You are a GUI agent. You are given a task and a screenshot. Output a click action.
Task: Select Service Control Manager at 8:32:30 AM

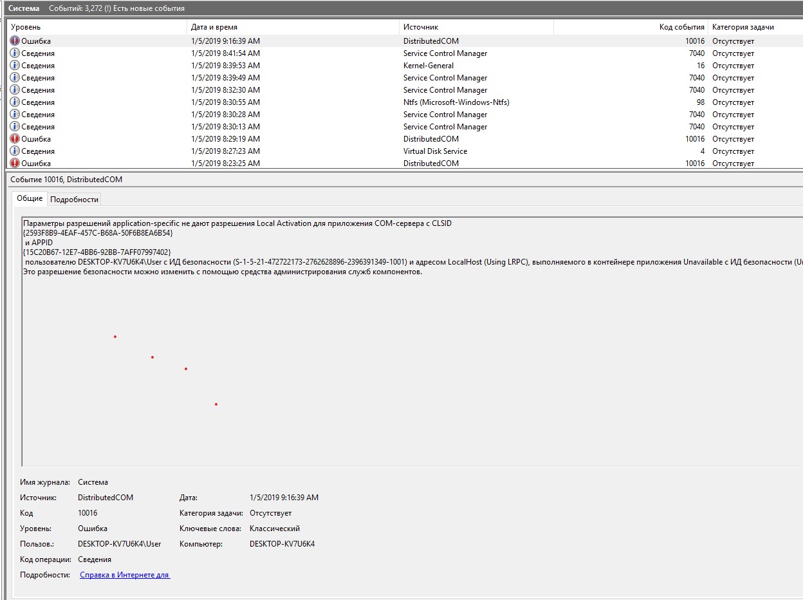tap(445, 90)
